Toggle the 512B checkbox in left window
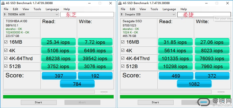Viewport: 233px width, 108px height. tap(6, 66)
